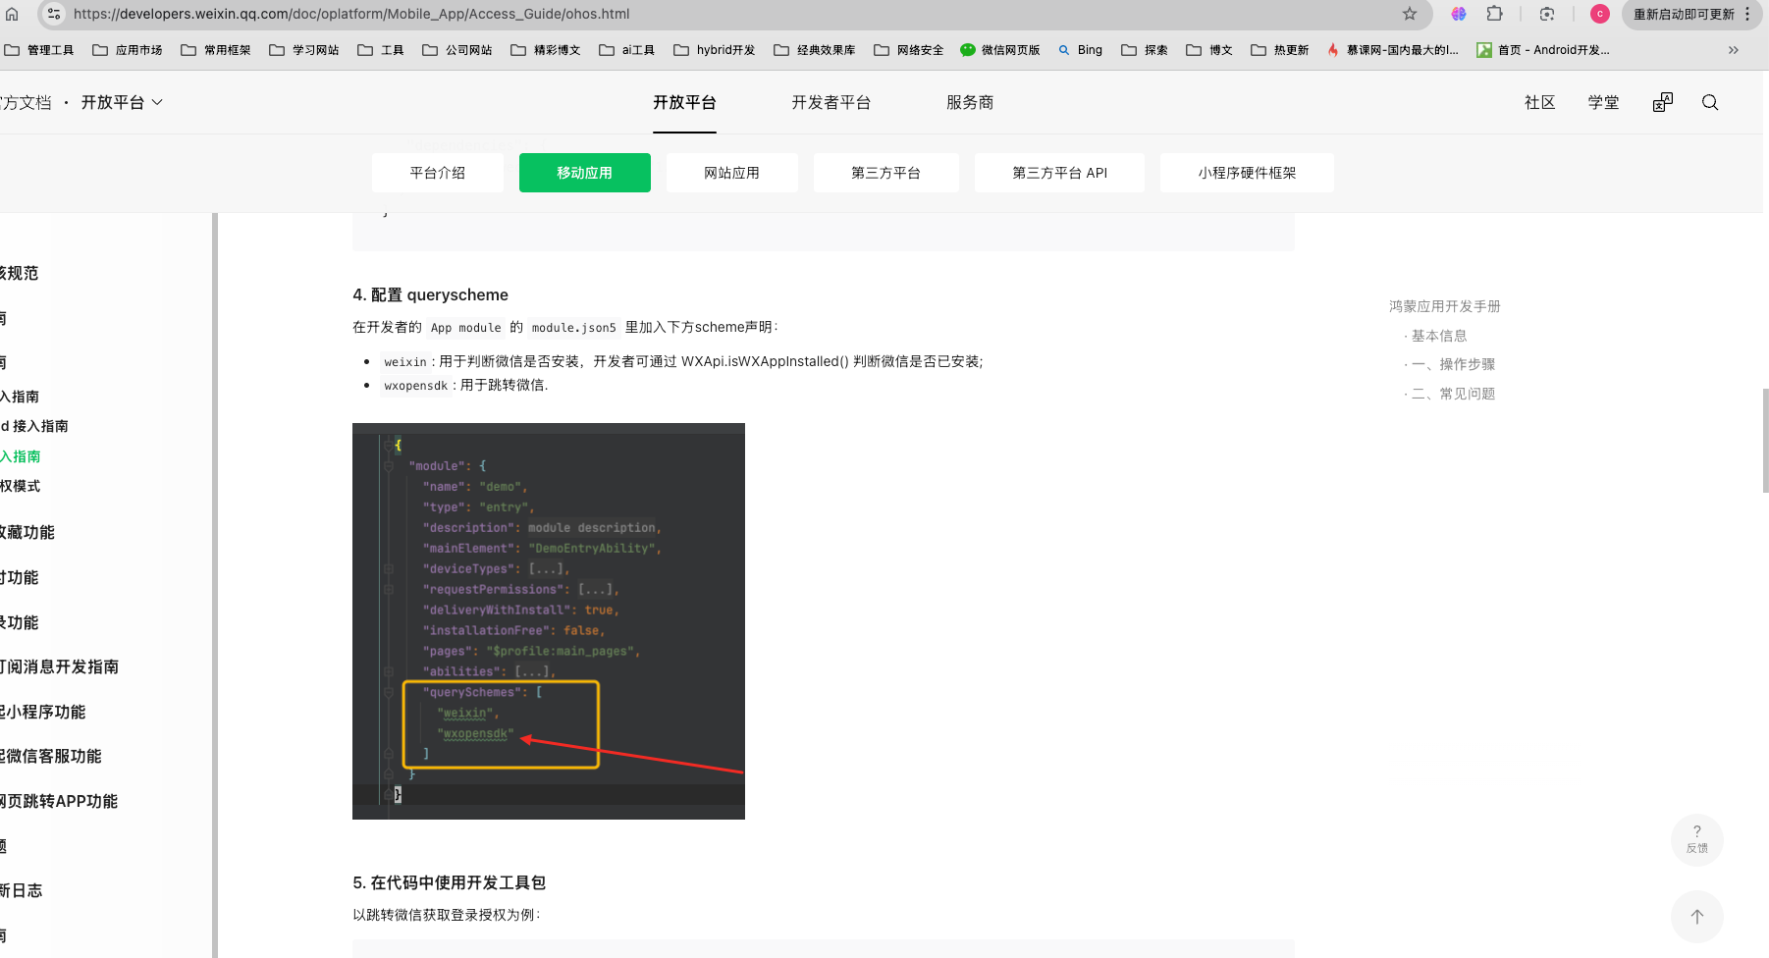Open the browser extensions puzzle icon
Screen dimensions: 1769x958
[1495, 14]
